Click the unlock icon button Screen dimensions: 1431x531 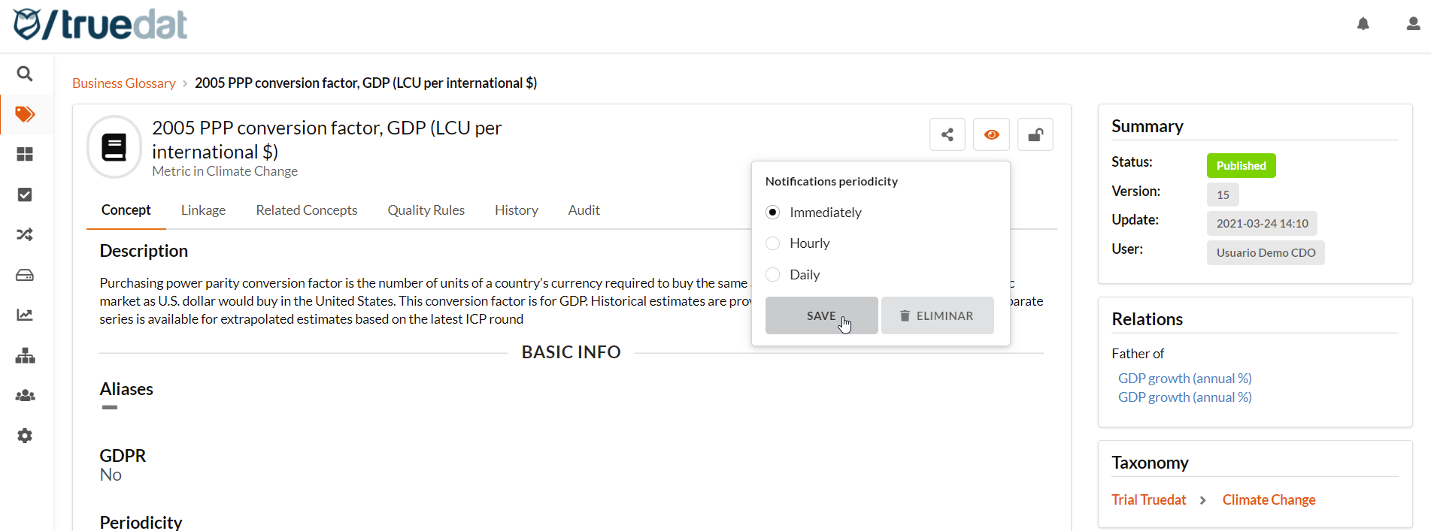1035,135
